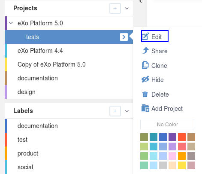Collapse the sidebar with left arrow
Viewport: 202px width, 174px height.
tap(140, 1)
